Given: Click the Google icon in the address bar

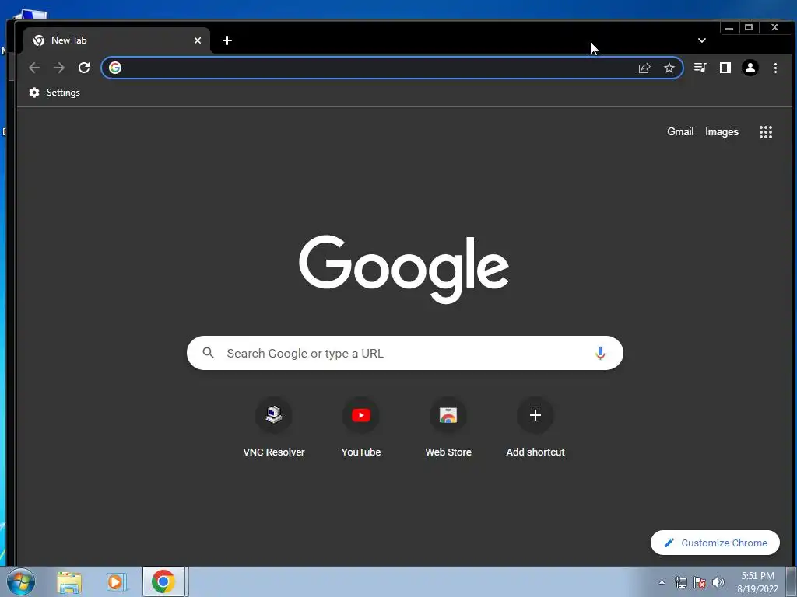Looking at the screenshot, I should point(115,68).
